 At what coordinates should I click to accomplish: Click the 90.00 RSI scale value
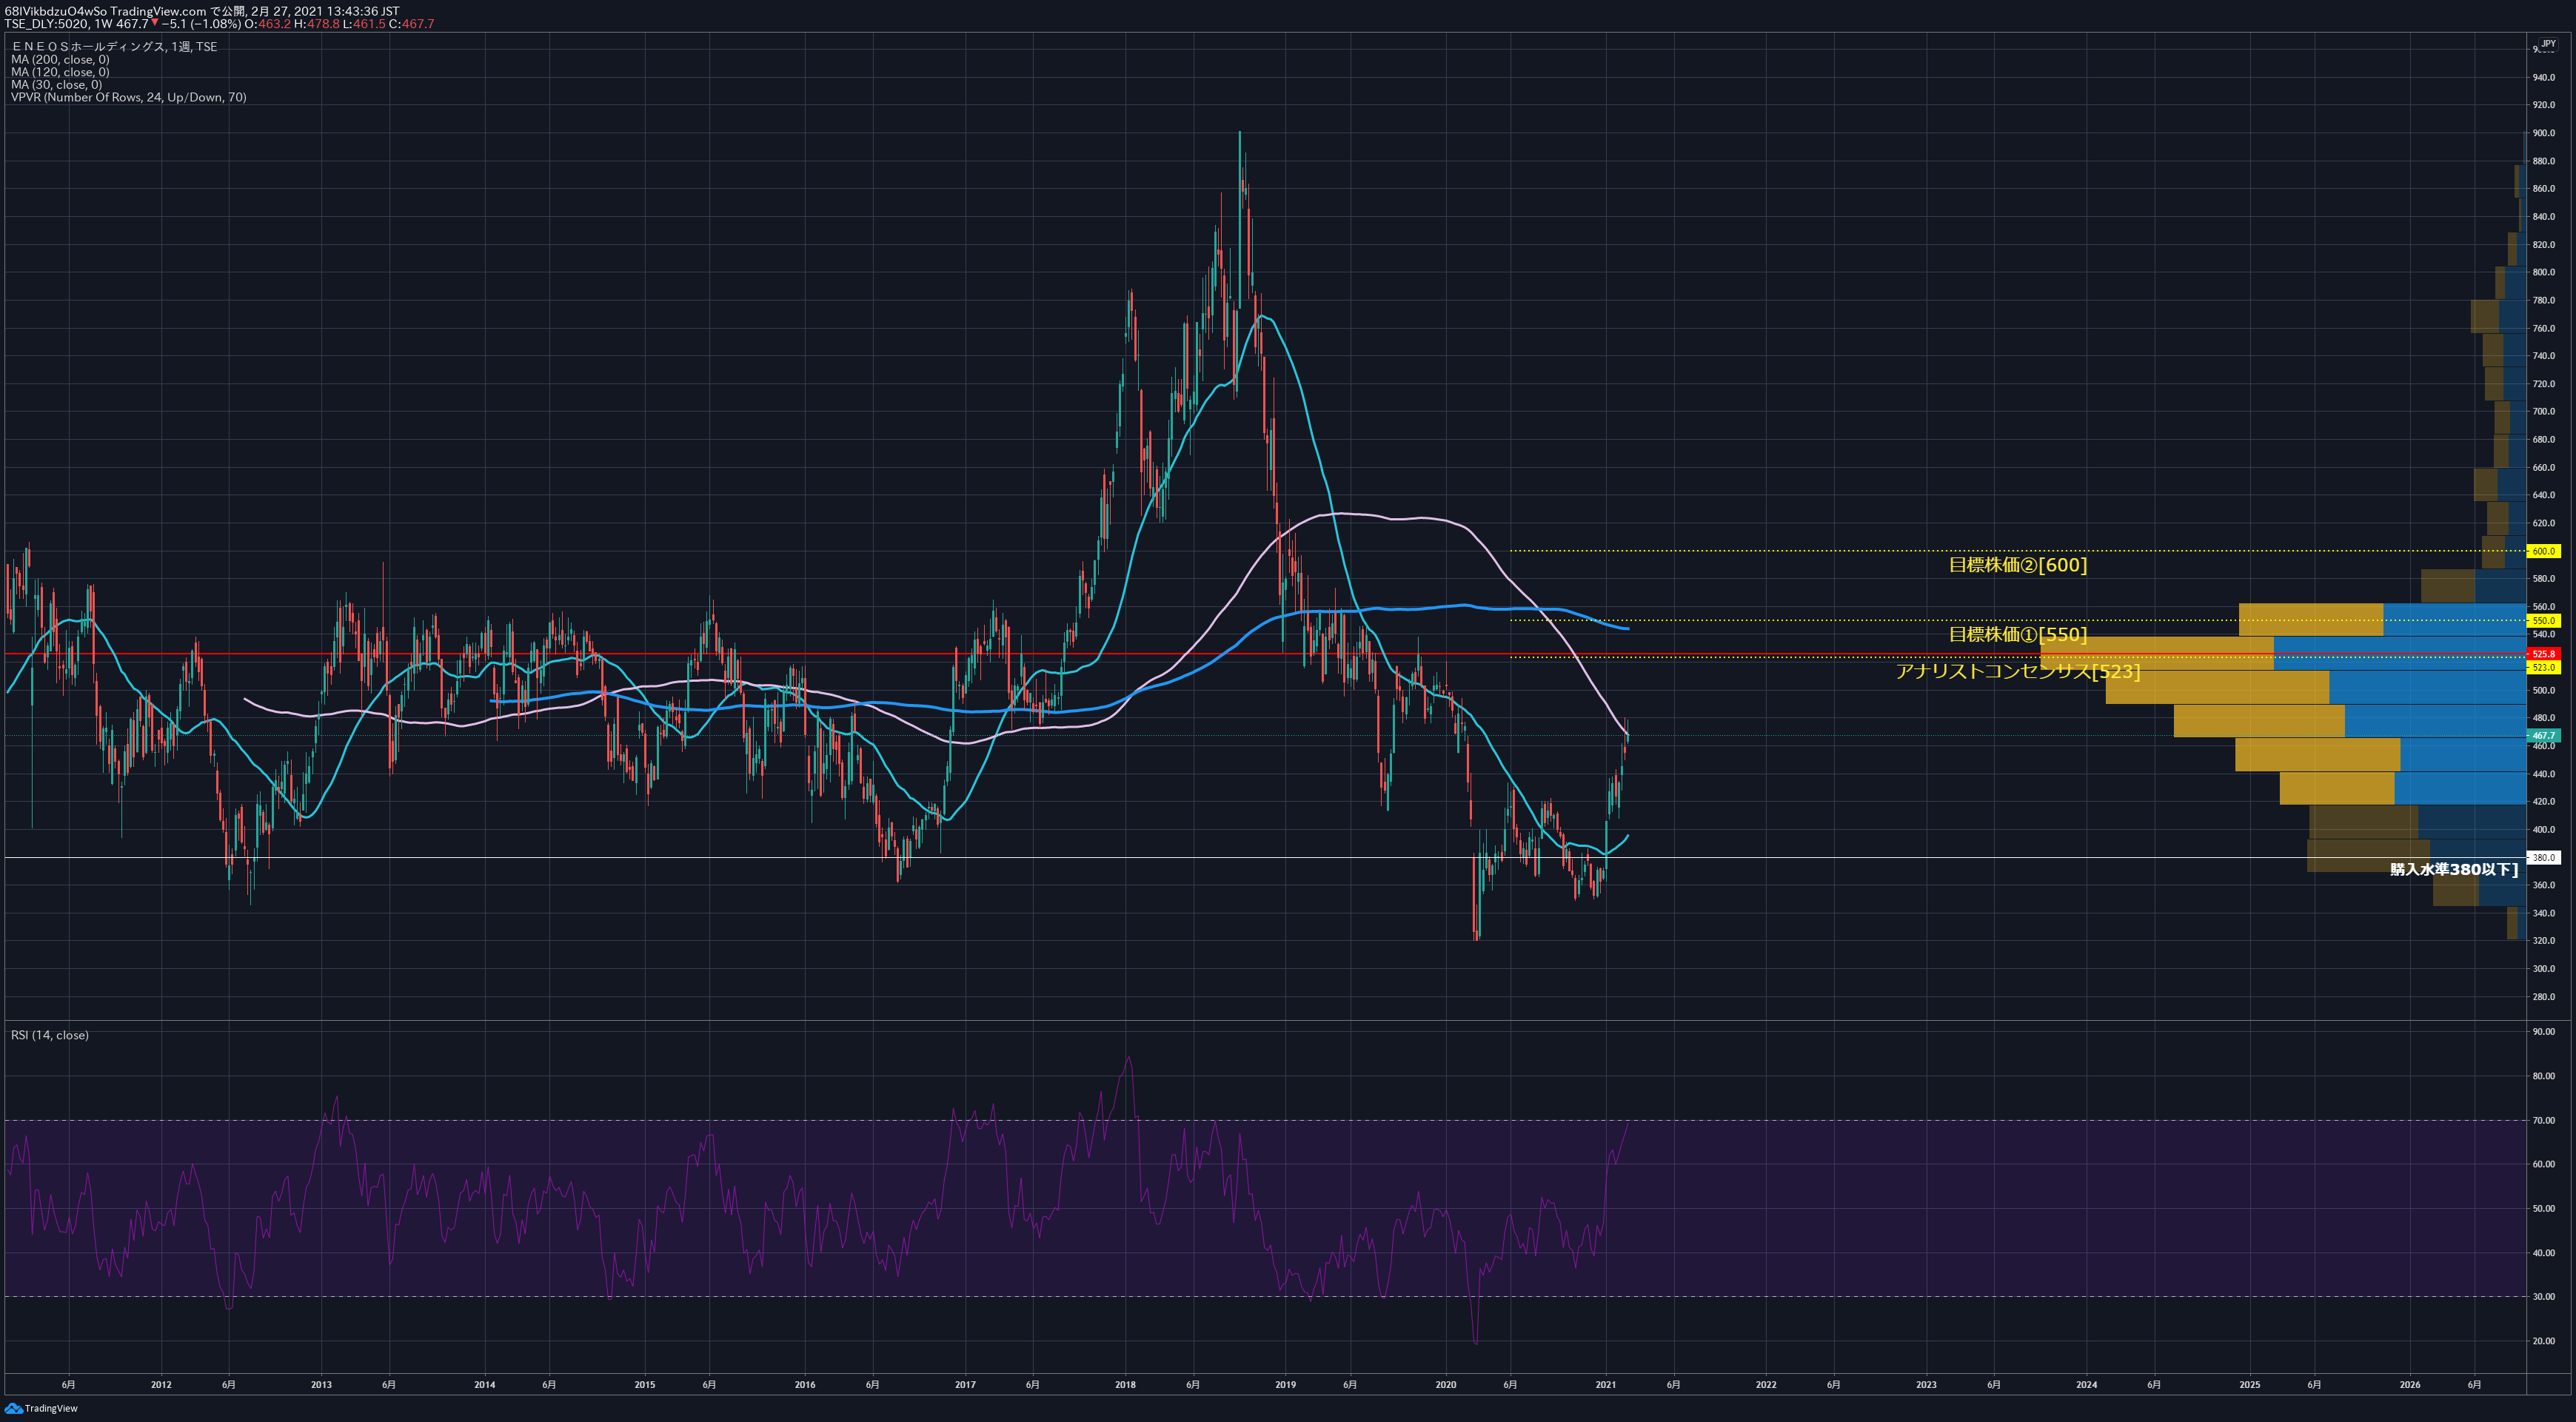click(2543, 1032)
